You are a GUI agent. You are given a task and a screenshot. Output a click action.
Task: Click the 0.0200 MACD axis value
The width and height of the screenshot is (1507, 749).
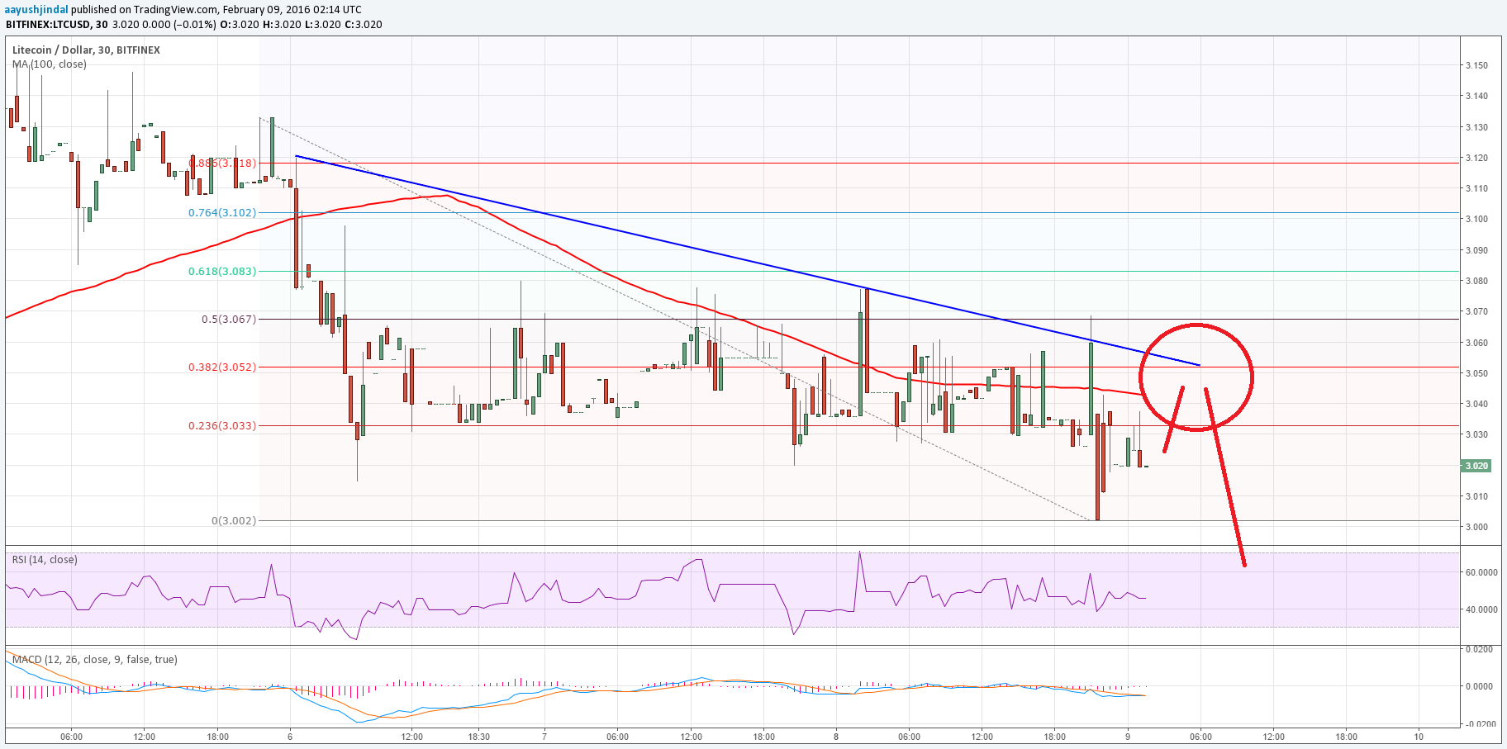point(1479,649)
